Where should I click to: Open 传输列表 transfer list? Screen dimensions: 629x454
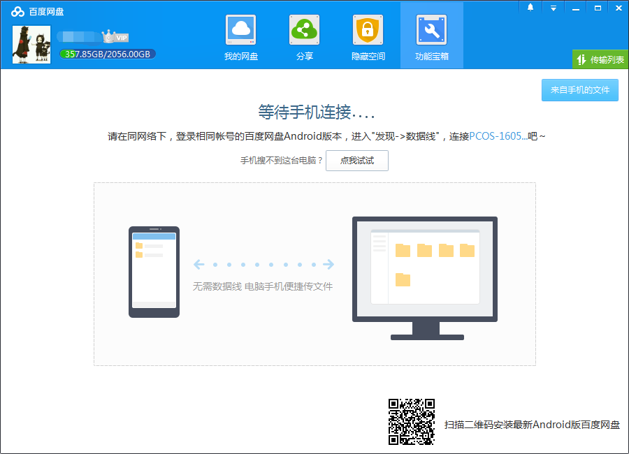[600, 59]
